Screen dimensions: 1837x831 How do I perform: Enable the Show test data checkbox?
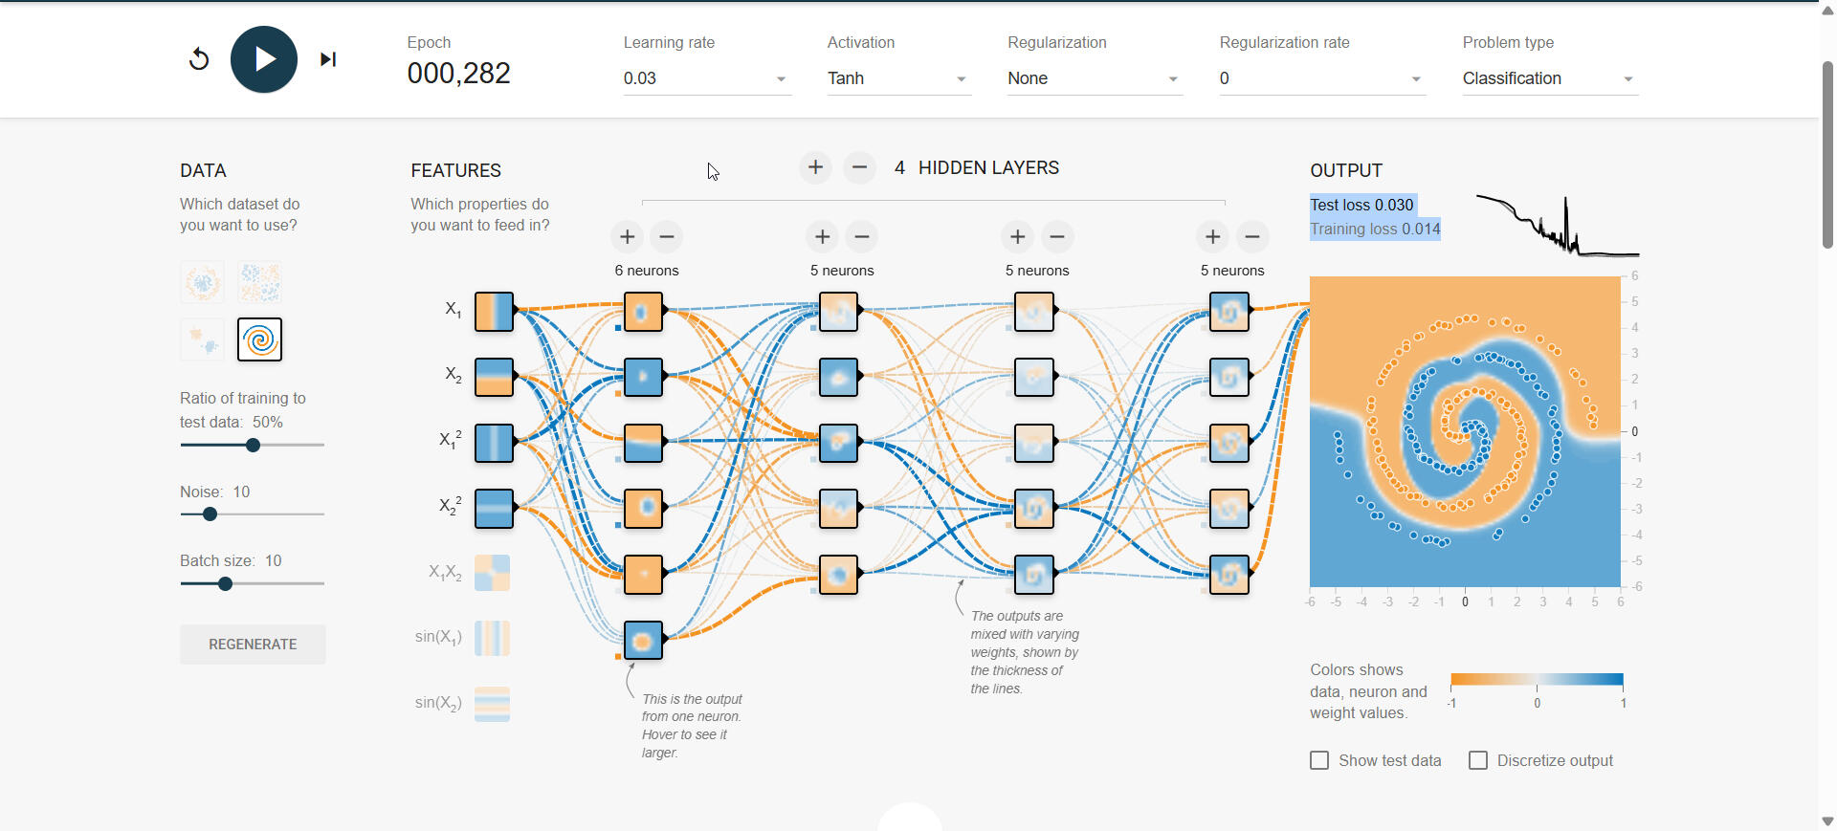[x=1319, y=760]
